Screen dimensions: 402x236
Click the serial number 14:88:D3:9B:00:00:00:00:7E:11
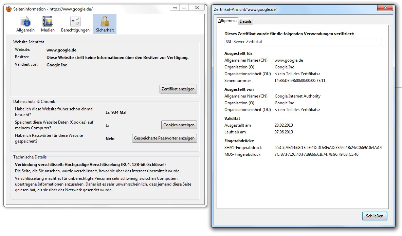[300, 81]
